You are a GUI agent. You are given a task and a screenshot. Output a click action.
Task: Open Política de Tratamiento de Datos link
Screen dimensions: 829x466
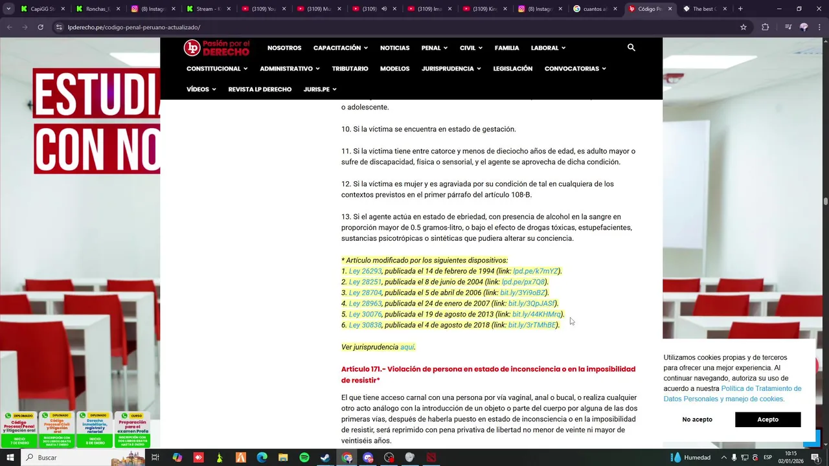pyautogui.click(x=732, y=394)
